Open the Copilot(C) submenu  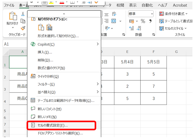[x=64, y=44]
